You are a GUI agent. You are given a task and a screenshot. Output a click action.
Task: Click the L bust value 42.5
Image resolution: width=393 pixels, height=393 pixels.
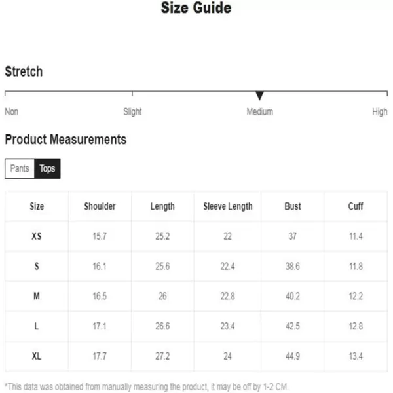click(x=293, y=326)
